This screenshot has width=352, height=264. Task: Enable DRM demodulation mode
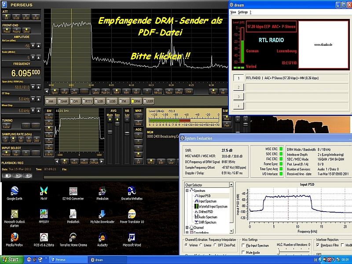coord(136,101)
